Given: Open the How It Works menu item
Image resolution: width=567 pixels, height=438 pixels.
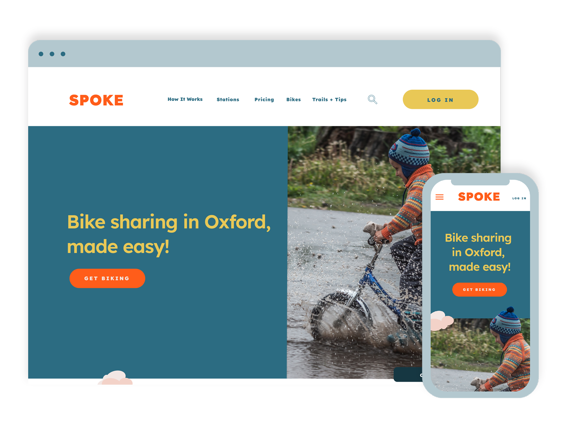Looking at the screenshot, I should pos(185,99).
